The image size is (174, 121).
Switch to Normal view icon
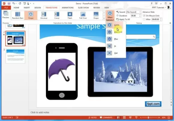coord(118,118)
